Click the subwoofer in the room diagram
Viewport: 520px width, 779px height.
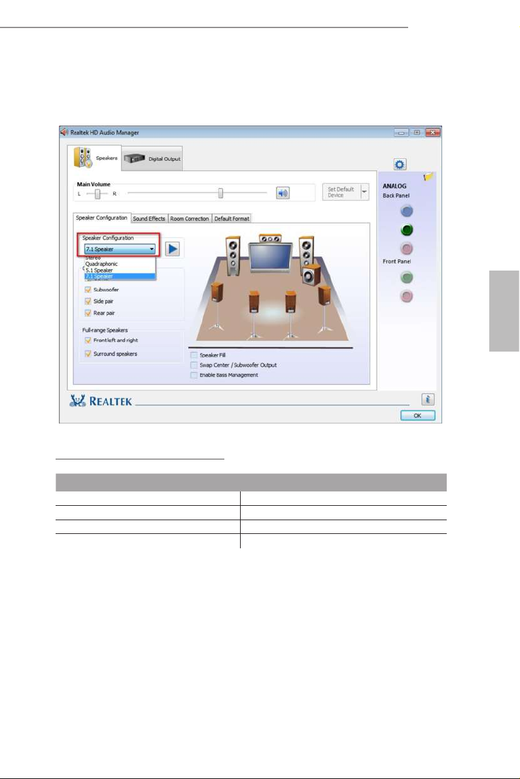tap(312, 275)
